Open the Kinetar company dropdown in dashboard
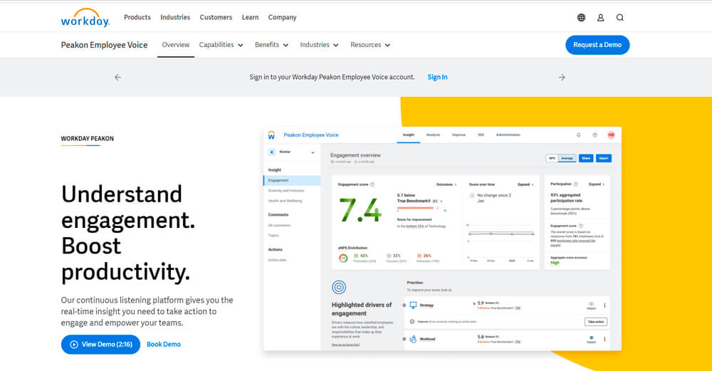Image resolution: width=712 pixels, height=371 pixels. [313, 152]
